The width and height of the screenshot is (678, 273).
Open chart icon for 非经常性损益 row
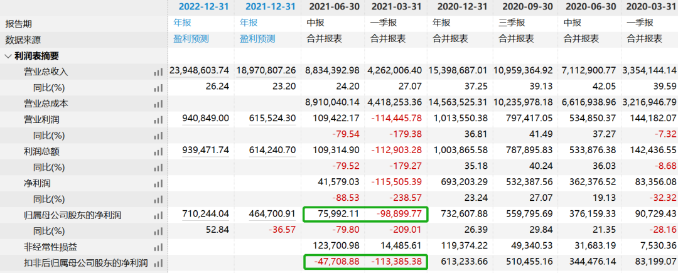click(x=158, y=248)
